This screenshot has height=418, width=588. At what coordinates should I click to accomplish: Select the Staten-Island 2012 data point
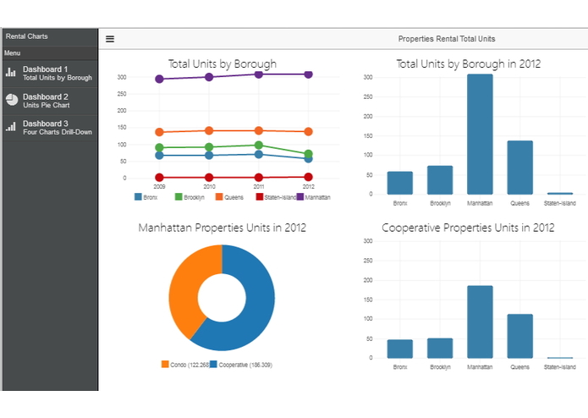pyautogui.click(x=308, y=177)
